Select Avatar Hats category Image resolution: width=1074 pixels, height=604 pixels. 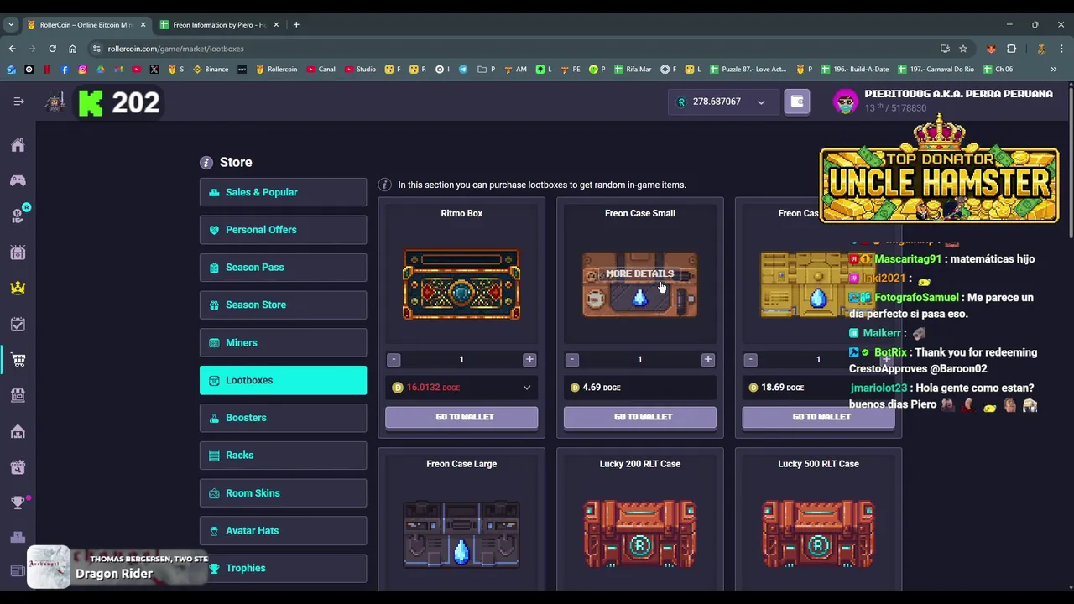283,530
